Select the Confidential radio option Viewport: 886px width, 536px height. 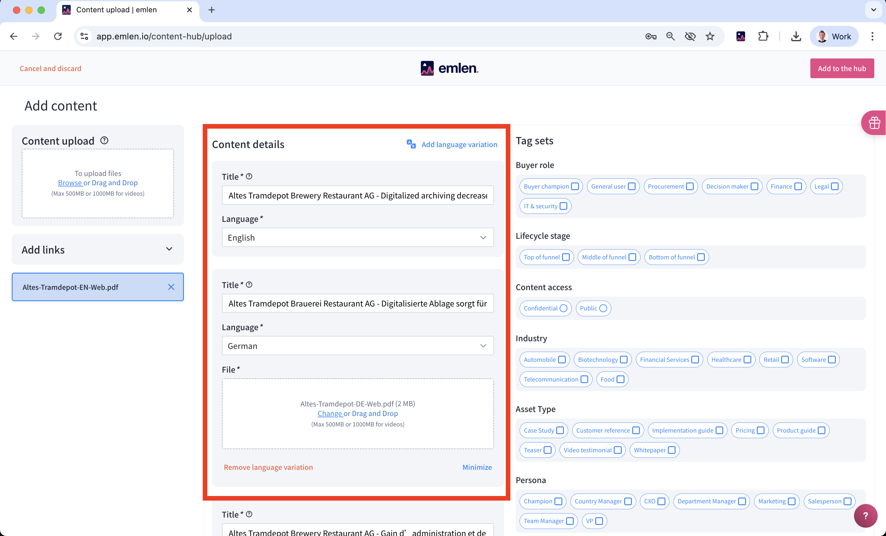pyautogui.click(x=564, y=308)
